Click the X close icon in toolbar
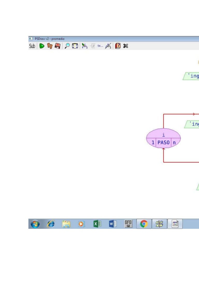 [x=126, y=46]
